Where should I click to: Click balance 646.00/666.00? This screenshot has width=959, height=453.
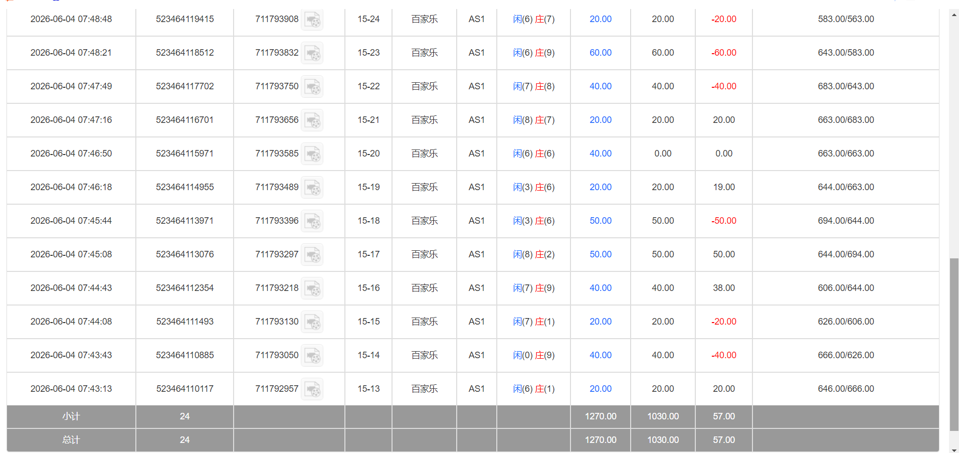pyautogui.click(x=846, y=389)
